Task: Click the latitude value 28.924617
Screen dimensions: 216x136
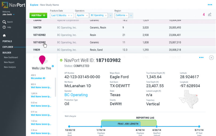Action: [x=189, y=77]
